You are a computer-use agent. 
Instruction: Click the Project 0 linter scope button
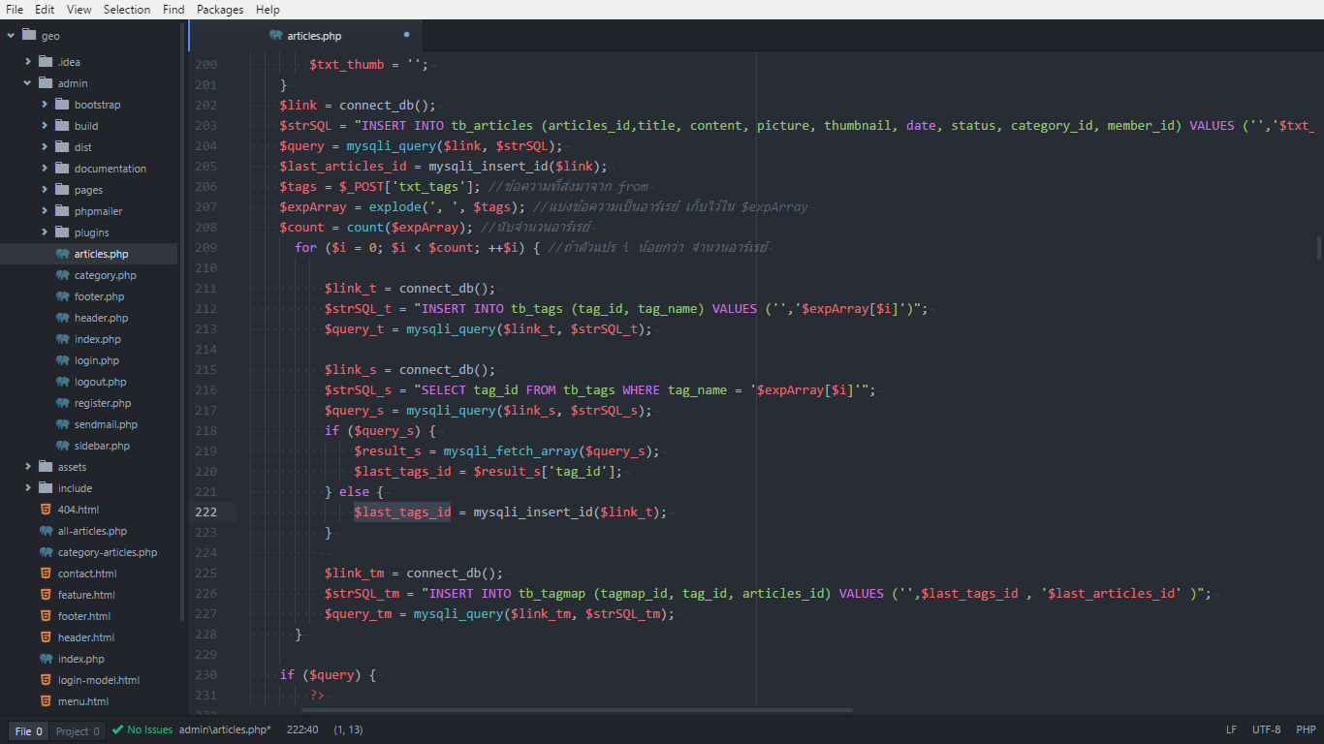click(x=78, y=731)
